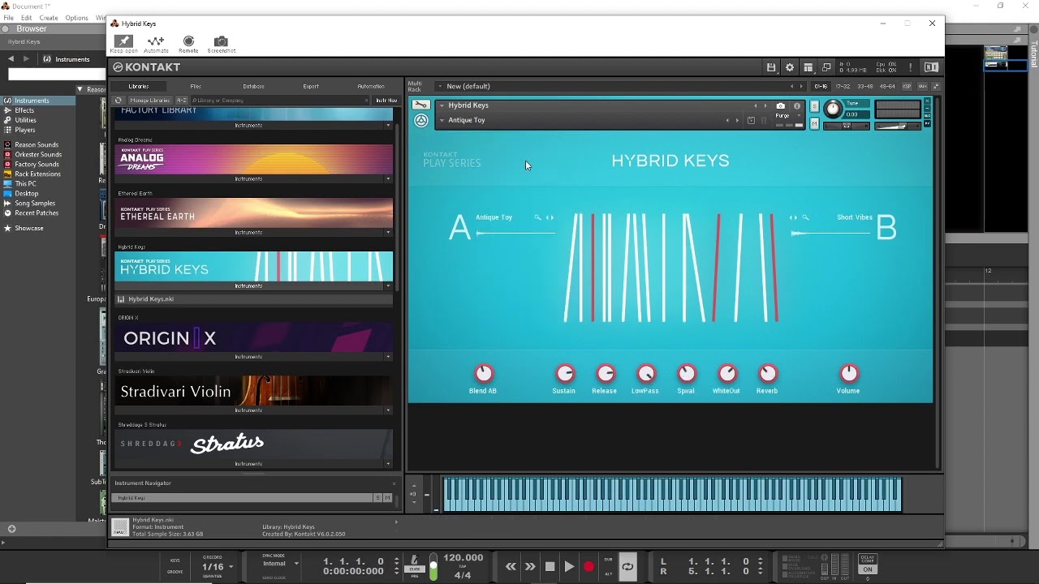Image resolution: width=1039 pixels, height=584 pixels.
Task: Click magnifier icon beside Antique Toy
Action: point(537,217)
